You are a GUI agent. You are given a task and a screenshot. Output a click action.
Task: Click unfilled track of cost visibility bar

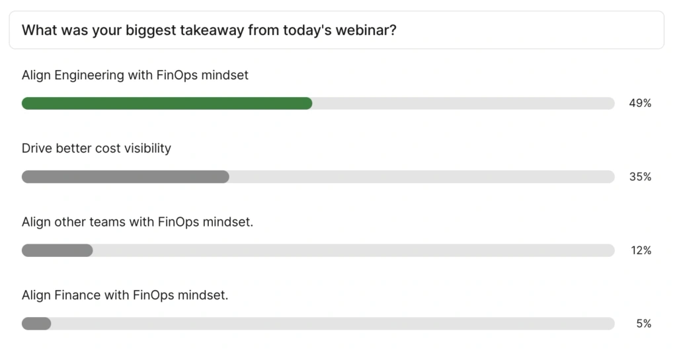click(x=422, y=177)
